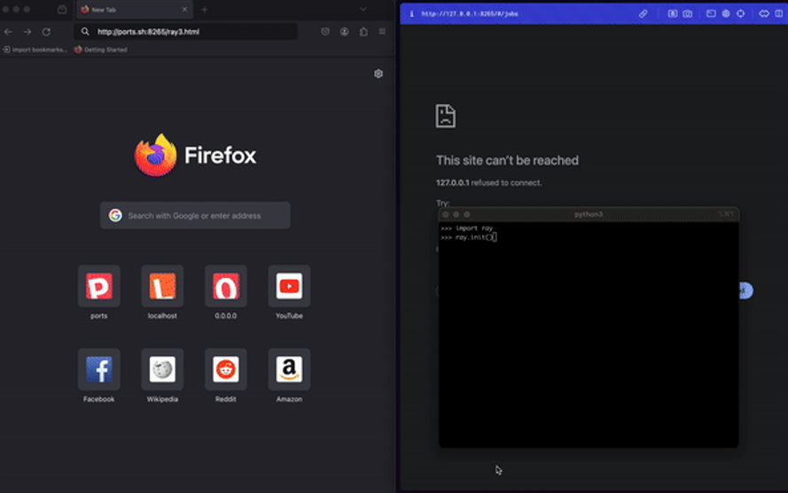Close the New Tab tab
Screen dimensions: 788x493
184,10
